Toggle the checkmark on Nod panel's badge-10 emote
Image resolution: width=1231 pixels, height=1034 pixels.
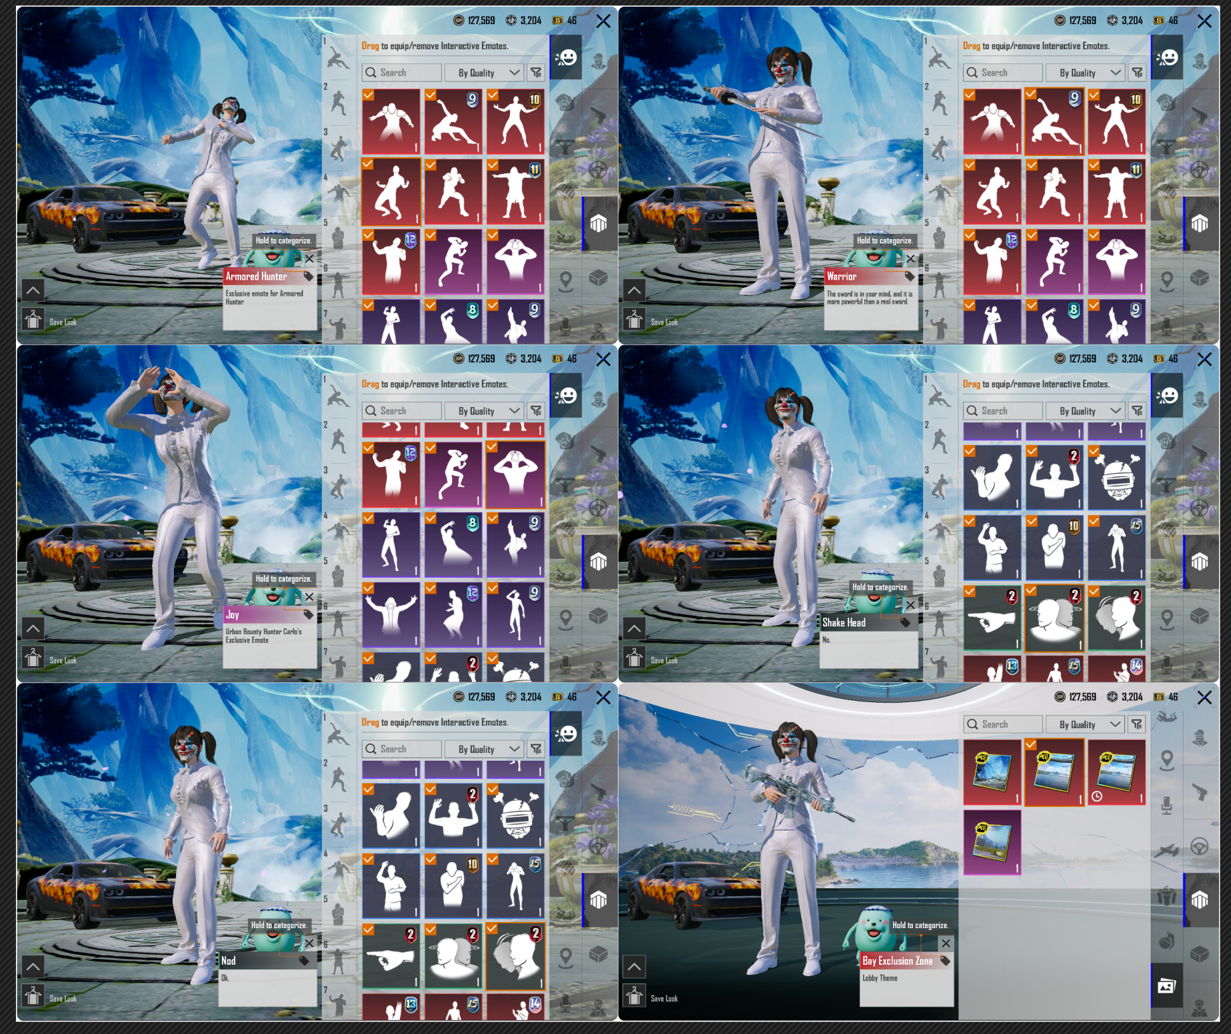(431, 859)
